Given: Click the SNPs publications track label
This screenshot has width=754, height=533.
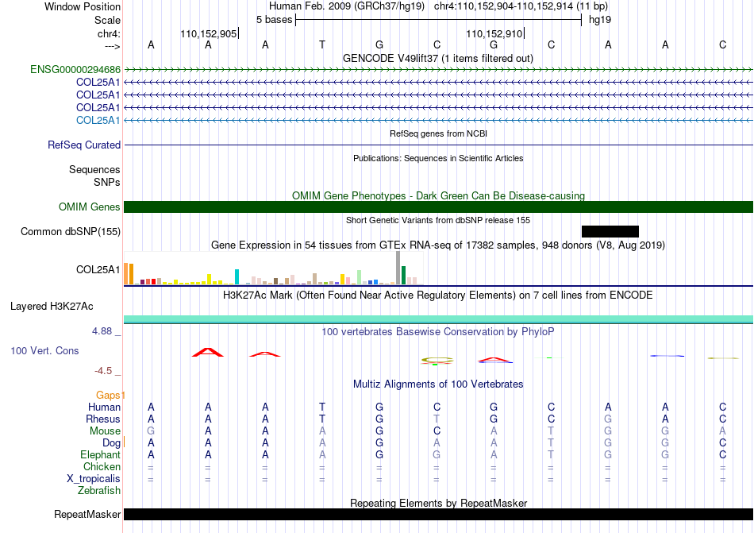Looking at the screenshot, I should click(107, 183).
